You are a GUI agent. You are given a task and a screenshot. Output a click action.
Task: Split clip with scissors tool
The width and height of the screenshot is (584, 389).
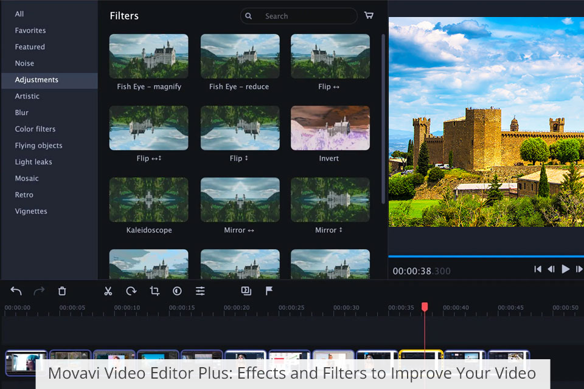click(x=108, y=291)
